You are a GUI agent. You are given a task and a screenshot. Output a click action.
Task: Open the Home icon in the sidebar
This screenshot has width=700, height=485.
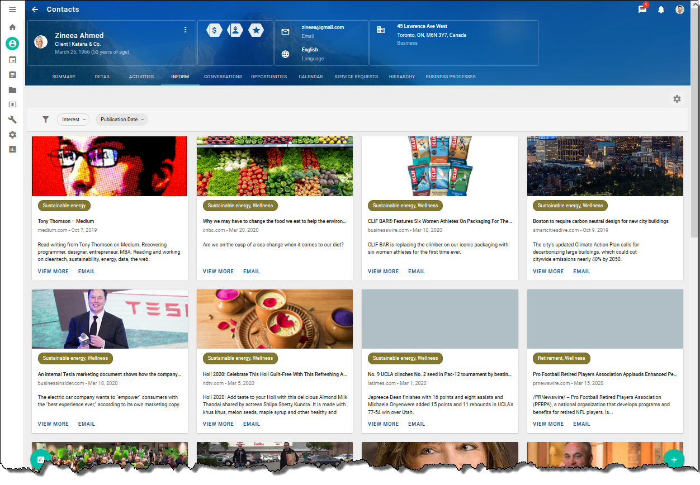click(12, 27)
